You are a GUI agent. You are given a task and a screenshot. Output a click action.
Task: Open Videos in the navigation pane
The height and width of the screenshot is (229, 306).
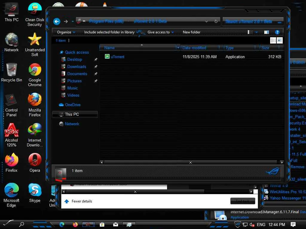[x=70, y=95]
